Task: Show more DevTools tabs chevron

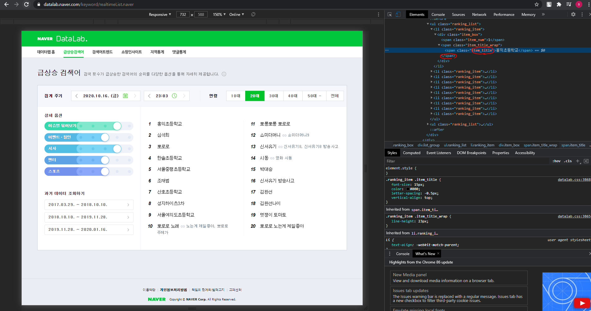Action: tap(543, 14)
